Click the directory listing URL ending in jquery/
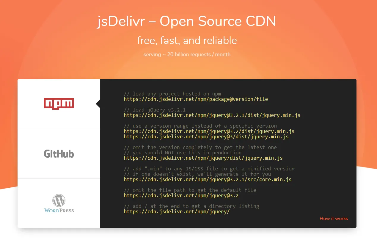This screenshot has height=240, width=377. click(177, 211)
